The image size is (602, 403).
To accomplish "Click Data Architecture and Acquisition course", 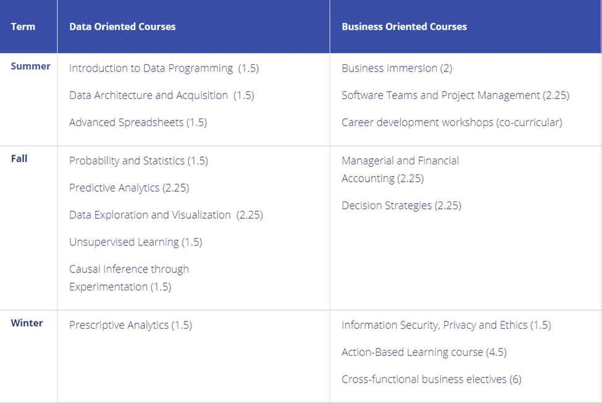I will [161, 95].
